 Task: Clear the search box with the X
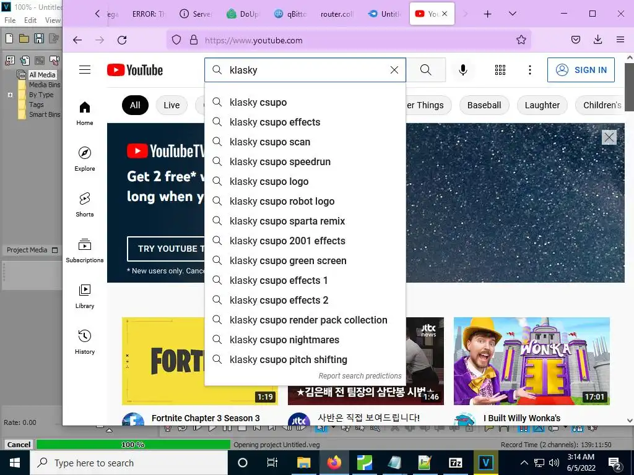pos(394,70)
